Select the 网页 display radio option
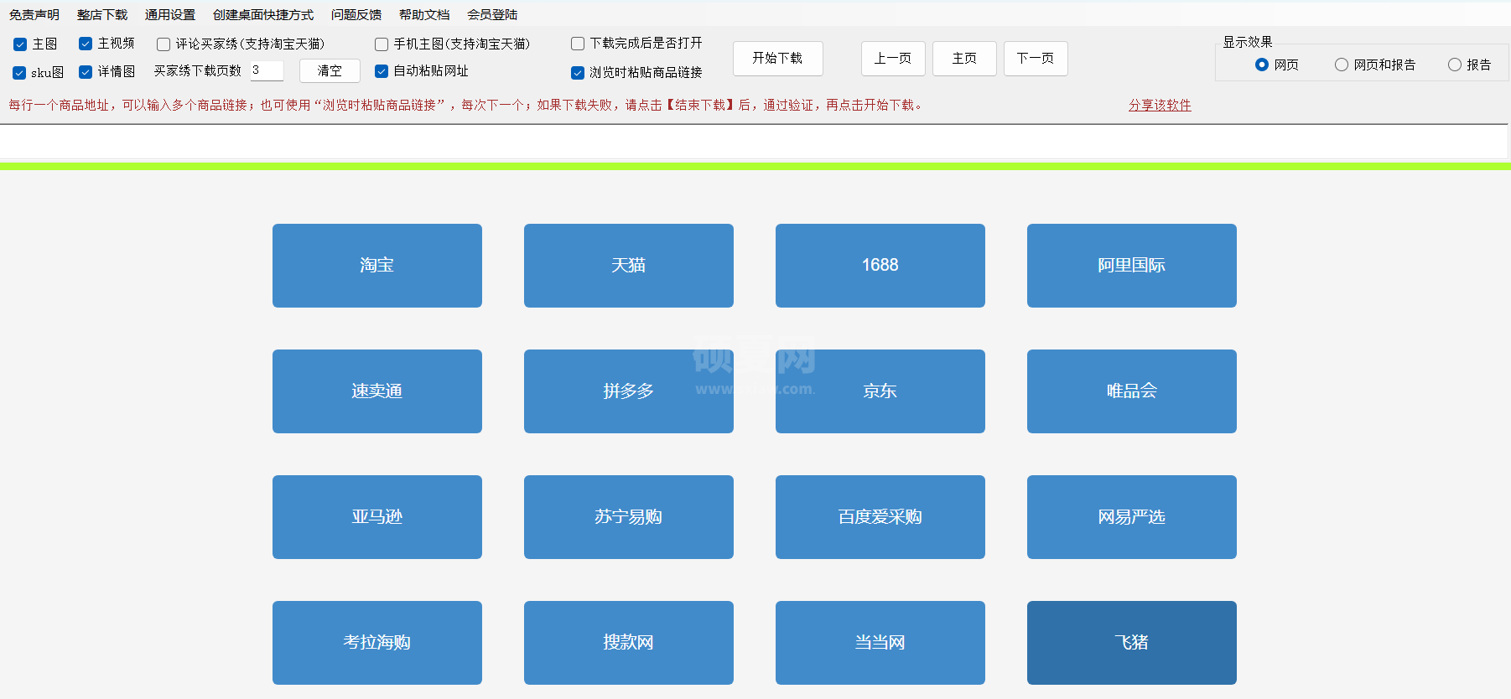This screenshot has width=1511, height=699. pyautogui.click(x=1262, y=65)
